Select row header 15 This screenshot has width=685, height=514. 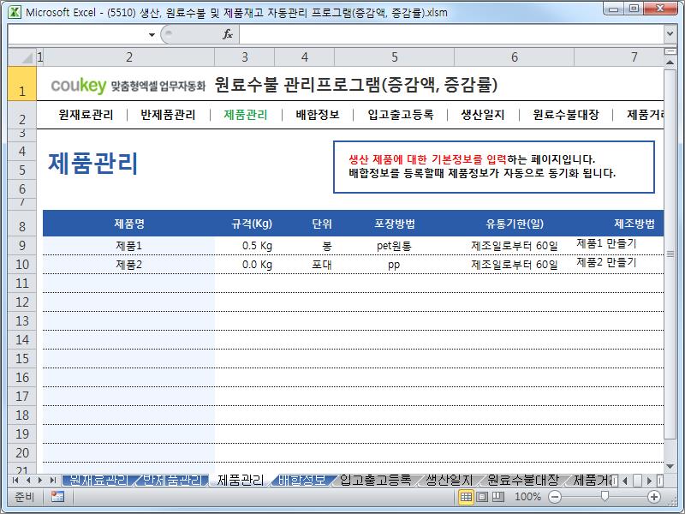pyautogui.click(x=22, y=359)
